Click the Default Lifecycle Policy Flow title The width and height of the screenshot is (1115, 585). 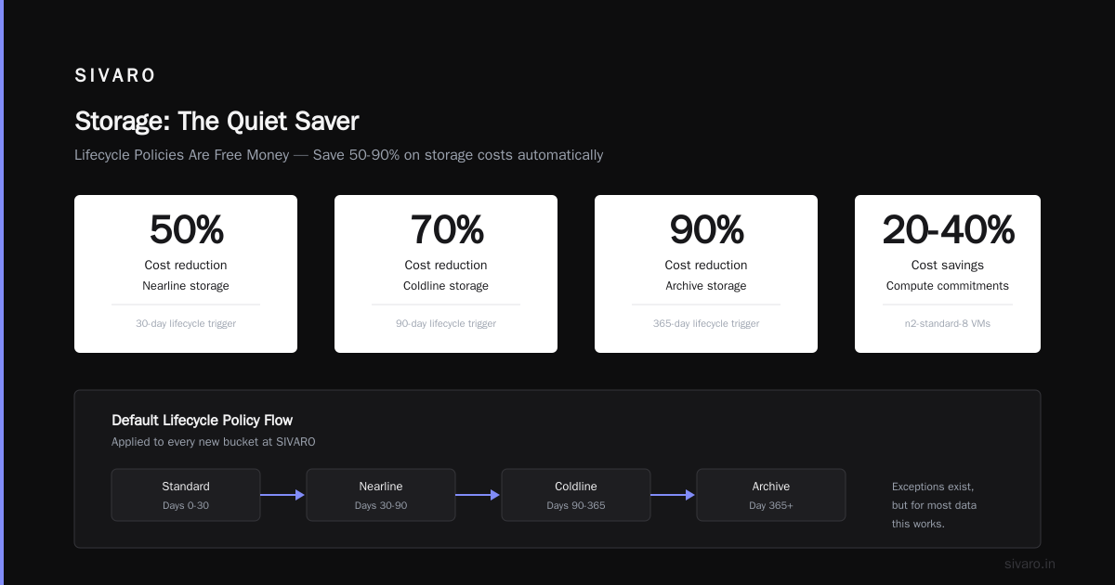(203, 421)
